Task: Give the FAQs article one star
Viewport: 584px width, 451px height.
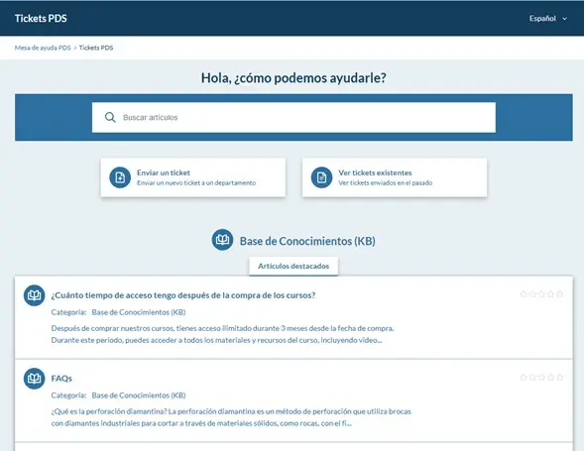Action: [524, 378]
